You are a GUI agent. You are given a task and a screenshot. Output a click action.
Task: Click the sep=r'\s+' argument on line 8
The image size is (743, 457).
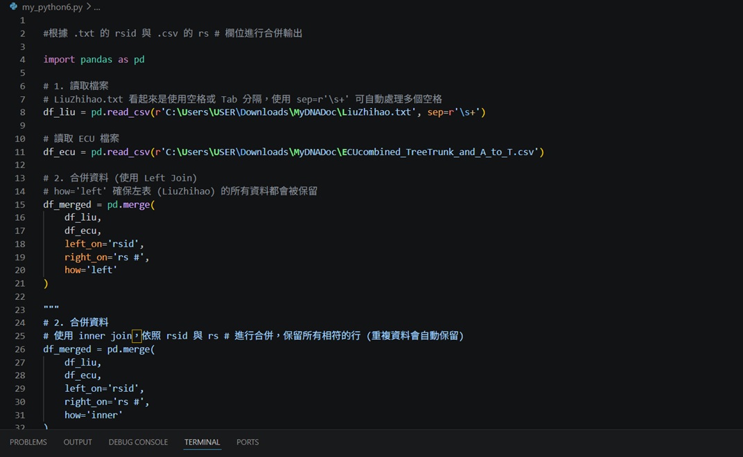(x=454, y=112)
